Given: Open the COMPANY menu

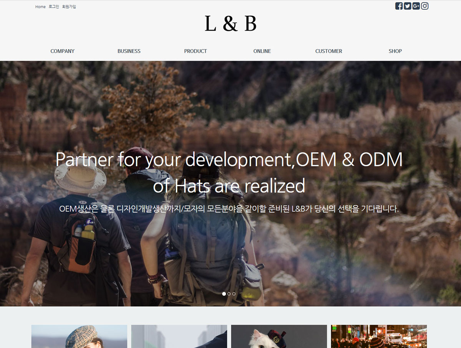Looking at the screenshot, I should pos(63,51).
